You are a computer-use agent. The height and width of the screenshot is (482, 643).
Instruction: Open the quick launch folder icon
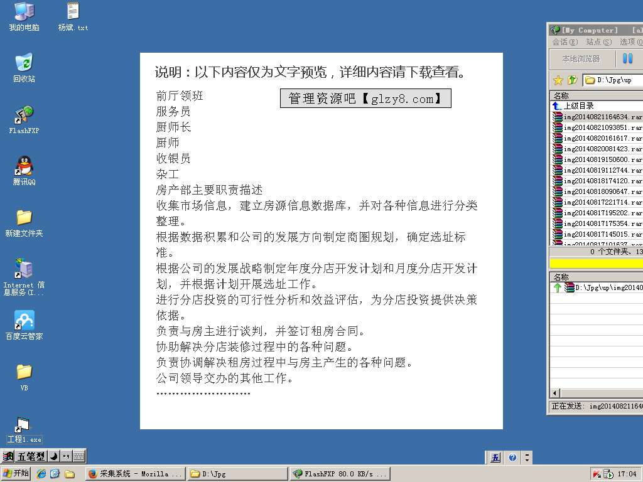pyautogui.click(x=69, y=474)
